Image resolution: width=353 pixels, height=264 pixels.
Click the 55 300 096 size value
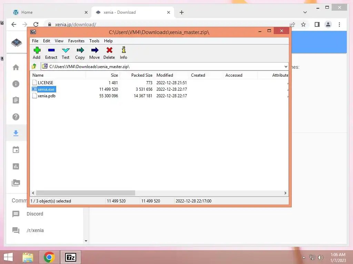point(109,96)
